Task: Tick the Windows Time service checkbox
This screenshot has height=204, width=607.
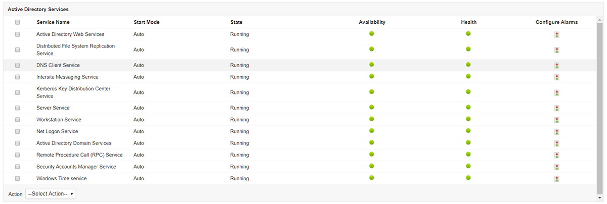Action: point(18,179)
